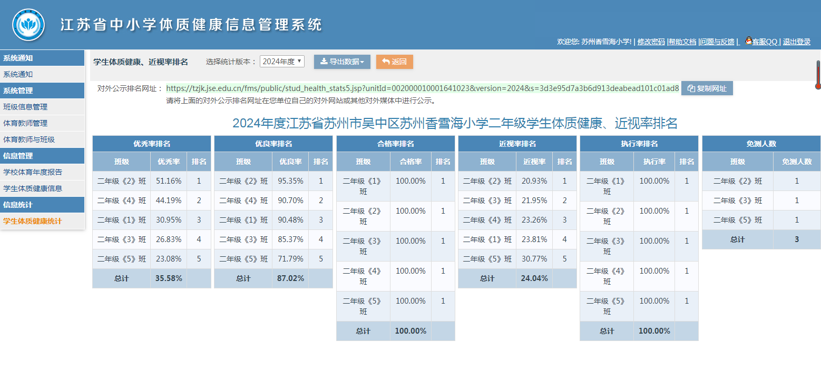Click the 30.77% myopia rate cell

534,259
